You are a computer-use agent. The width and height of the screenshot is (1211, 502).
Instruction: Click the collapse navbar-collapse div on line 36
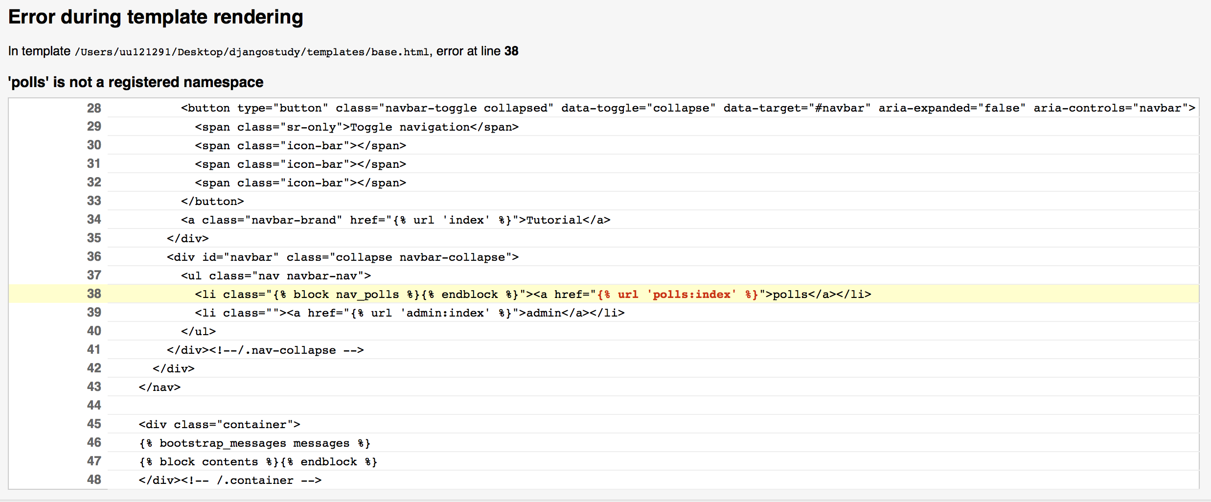(343, 257)
